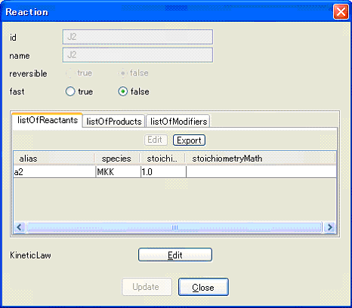This screenshot has width=352, height=308.
Task: Click the Update button
Action: [147, 287]
